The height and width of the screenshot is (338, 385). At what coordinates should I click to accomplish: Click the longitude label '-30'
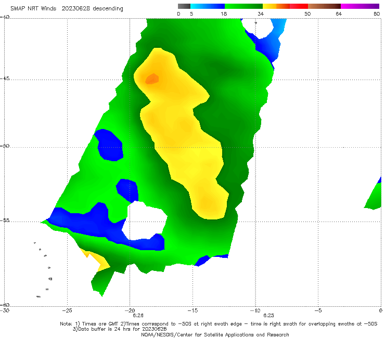[5, 310]
